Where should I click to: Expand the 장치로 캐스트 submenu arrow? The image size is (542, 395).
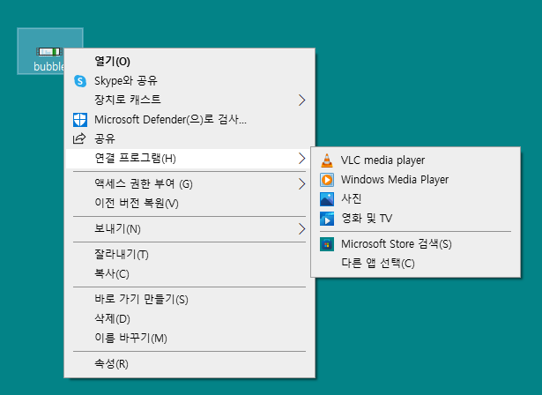301,101
